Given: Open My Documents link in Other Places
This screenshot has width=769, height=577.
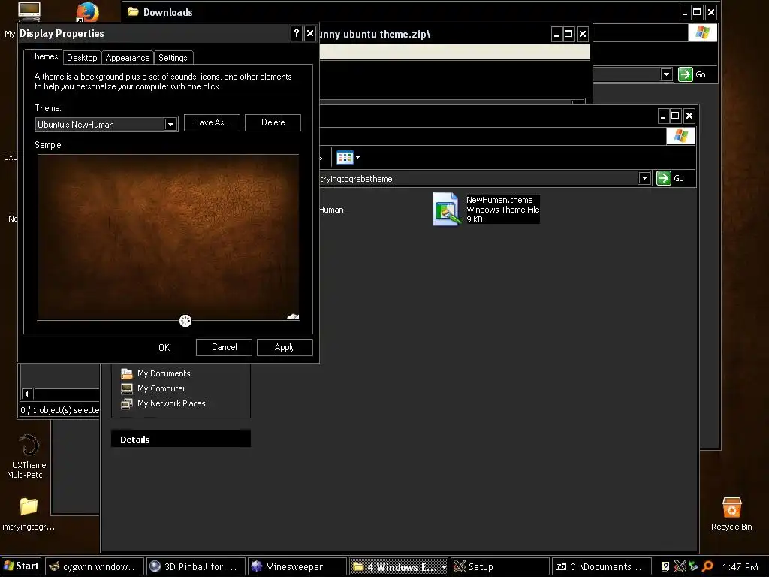Looking at the screenshot, I should [x=164, y=373].
